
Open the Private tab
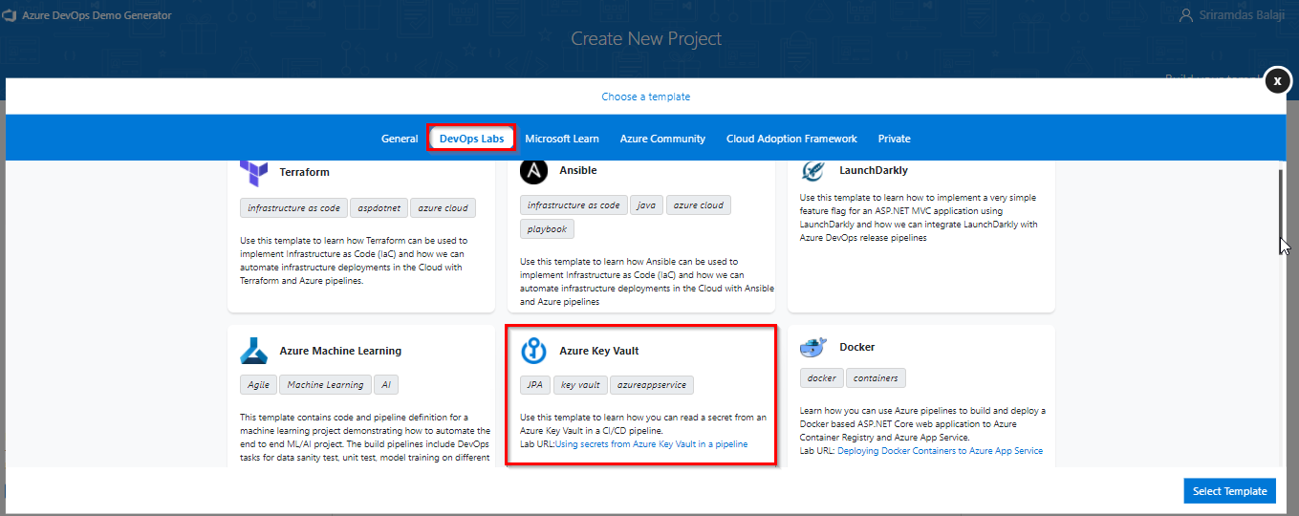click(894, 139)
